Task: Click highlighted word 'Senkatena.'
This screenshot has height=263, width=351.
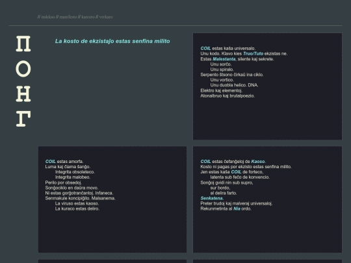Action: tap(212, 198)
